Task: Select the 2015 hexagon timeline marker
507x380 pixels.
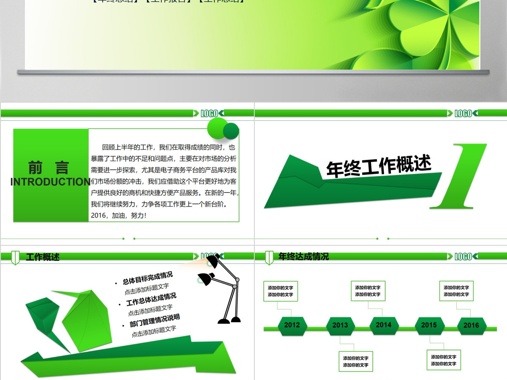Action: point(429,325)
